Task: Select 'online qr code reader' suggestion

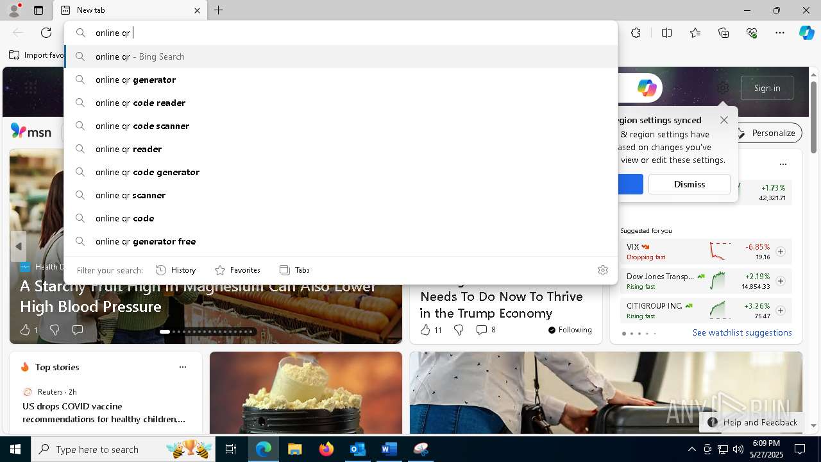Action: point(341,103)
